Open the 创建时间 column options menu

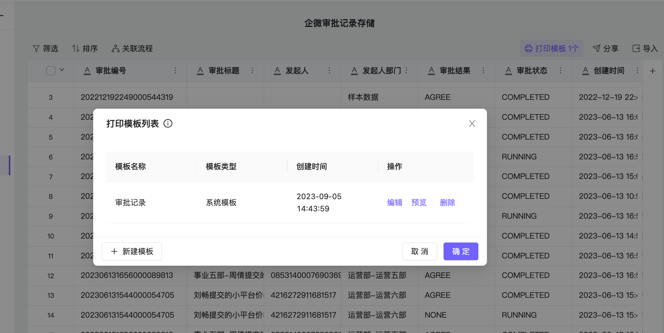click(x=637, y=71)
